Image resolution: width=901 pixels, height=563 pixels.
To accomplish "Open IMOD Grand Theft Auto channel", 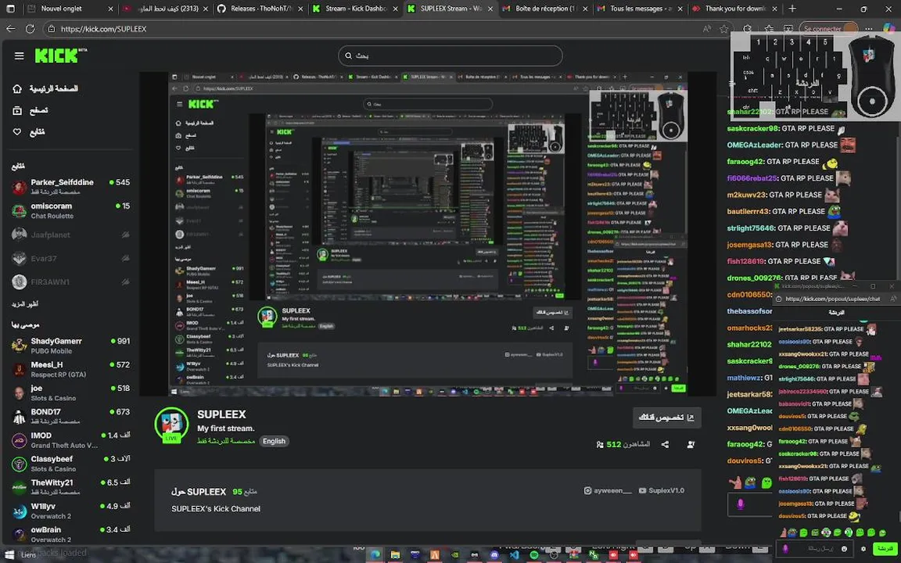I will pyautogui.click(x=70, y=440).
